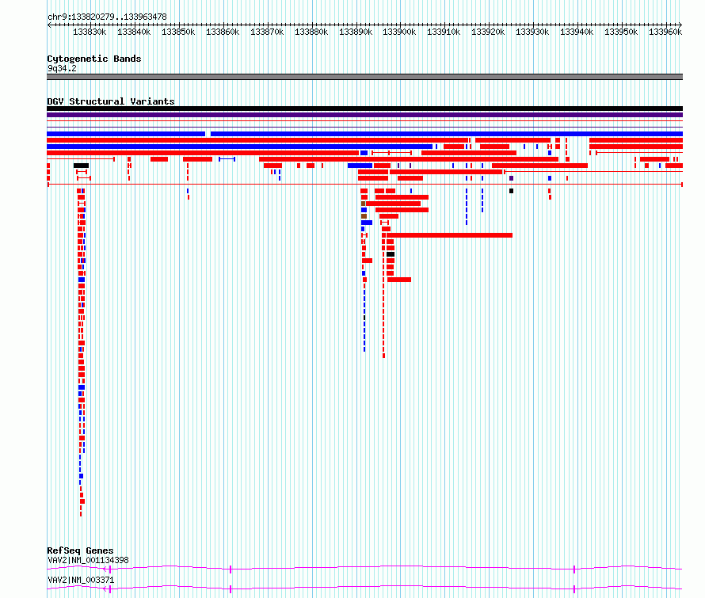
Task: Click ruler label 133960k
Action: (x=665, y=32)
